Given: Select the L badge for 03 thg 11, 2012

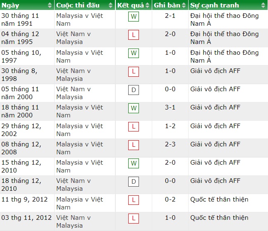Looking at the screenshot, I should tap(134, 218).
